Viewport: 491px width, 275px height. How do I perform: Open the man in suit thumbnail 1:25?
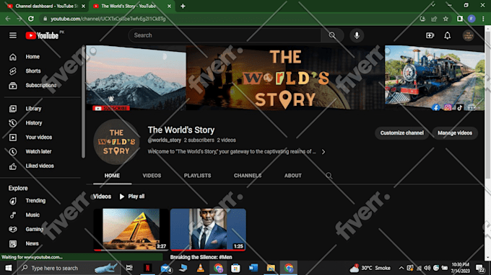tap(208, 230)
